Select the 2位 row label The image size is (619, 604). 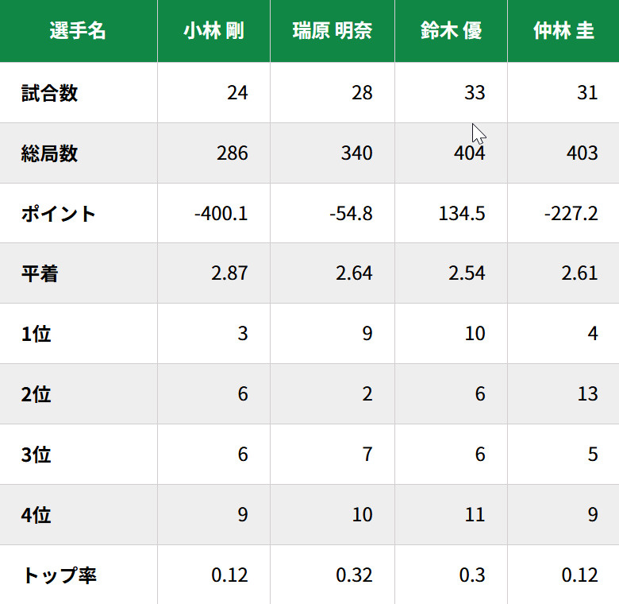[x=37, y=394]
